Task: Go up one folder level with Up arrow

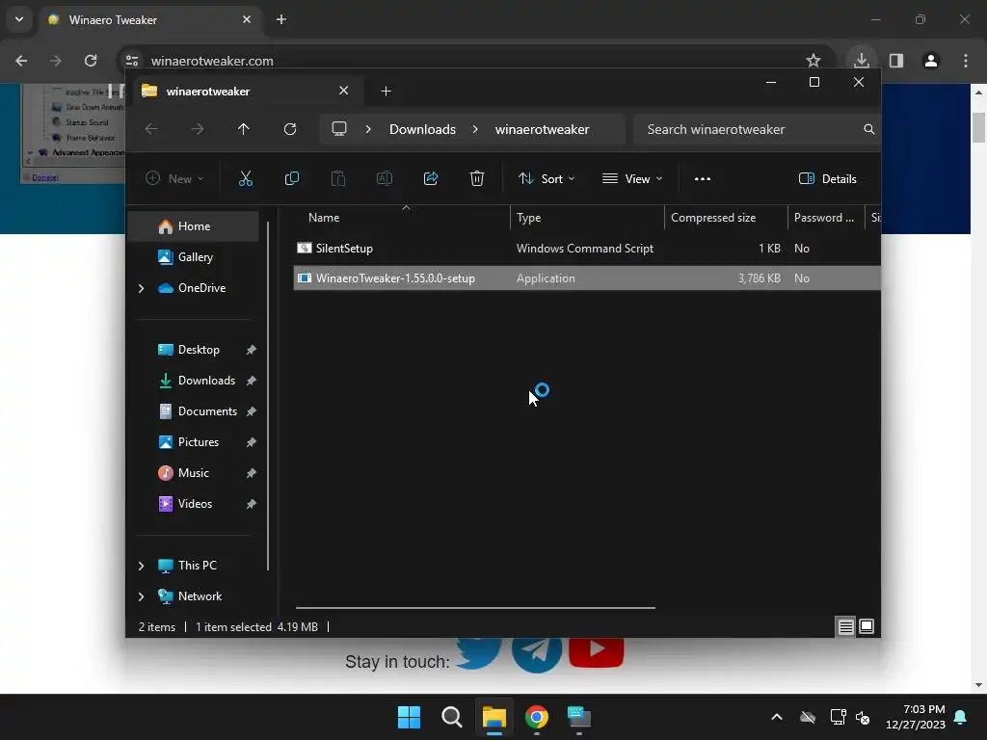Action: pos(244,129)
